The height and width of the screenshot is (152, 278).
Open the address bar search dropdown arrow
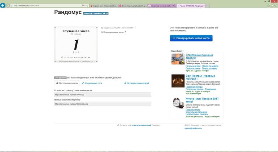click(85, 6)
